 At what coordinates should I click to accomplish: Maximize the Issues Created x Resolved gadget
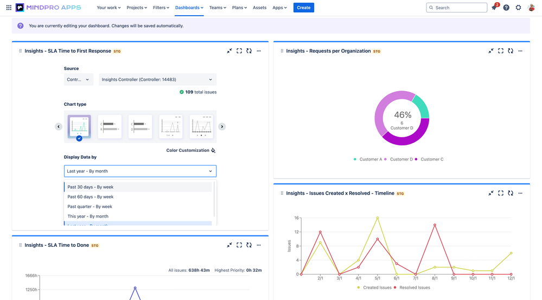click(x=501, y=193)
